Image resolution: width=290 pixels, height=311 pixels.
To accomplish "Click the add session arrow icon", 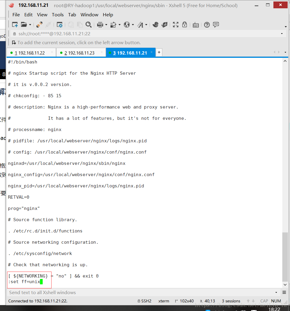I will click(x=14, y=43).
